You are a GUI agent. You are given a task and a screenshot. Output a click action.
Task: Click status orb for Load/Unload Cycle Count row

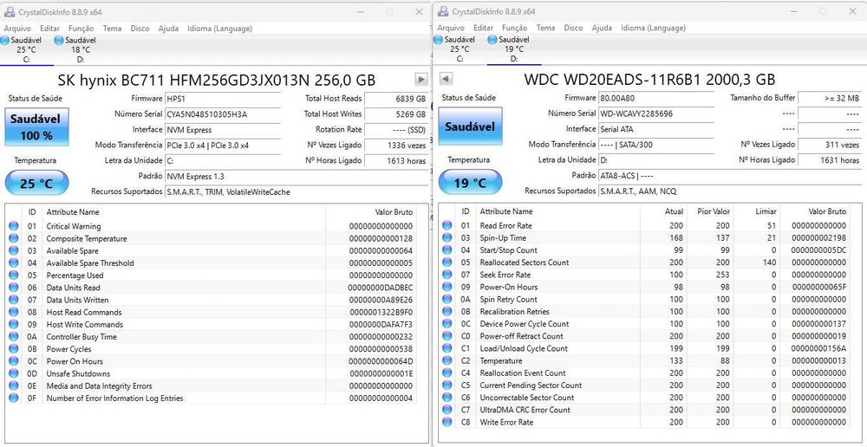(x=447, y=348)
